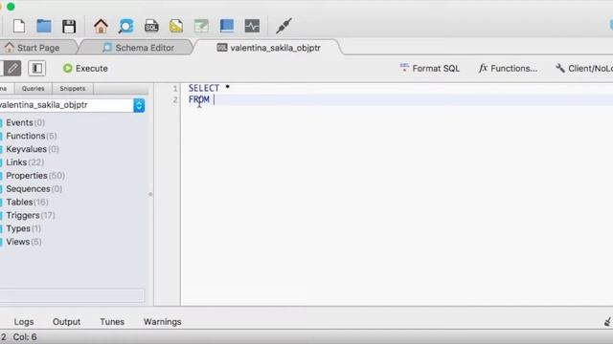
Task: Select Views (5) in schema tree
Action: tap(23, 242)
